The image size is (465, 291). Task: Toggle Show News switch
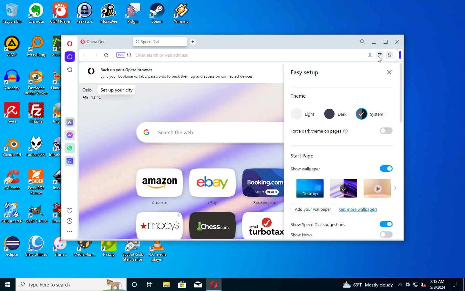[386, 234]
